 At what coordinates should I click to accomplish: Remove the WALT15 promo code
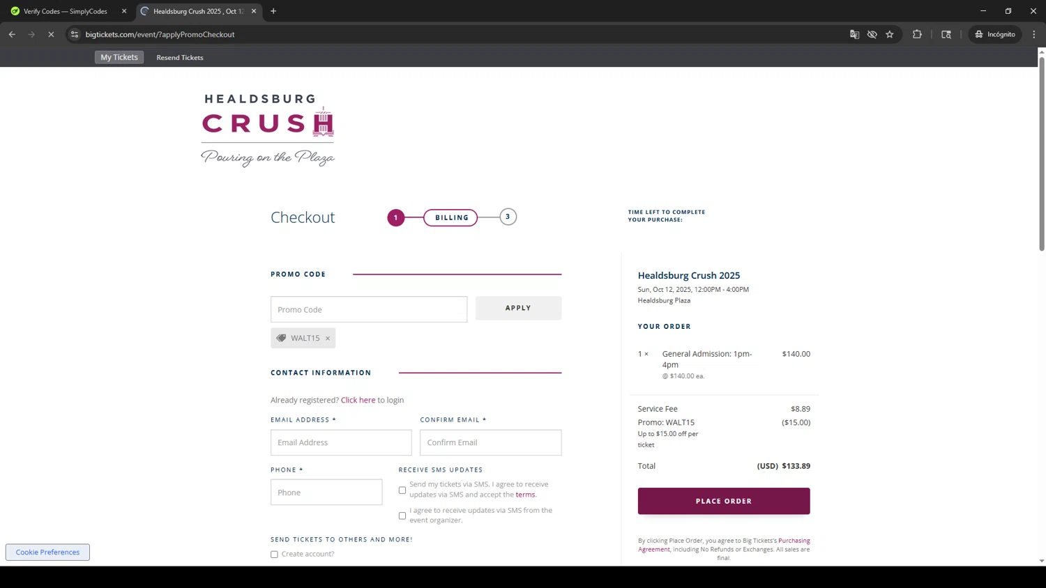328,339
